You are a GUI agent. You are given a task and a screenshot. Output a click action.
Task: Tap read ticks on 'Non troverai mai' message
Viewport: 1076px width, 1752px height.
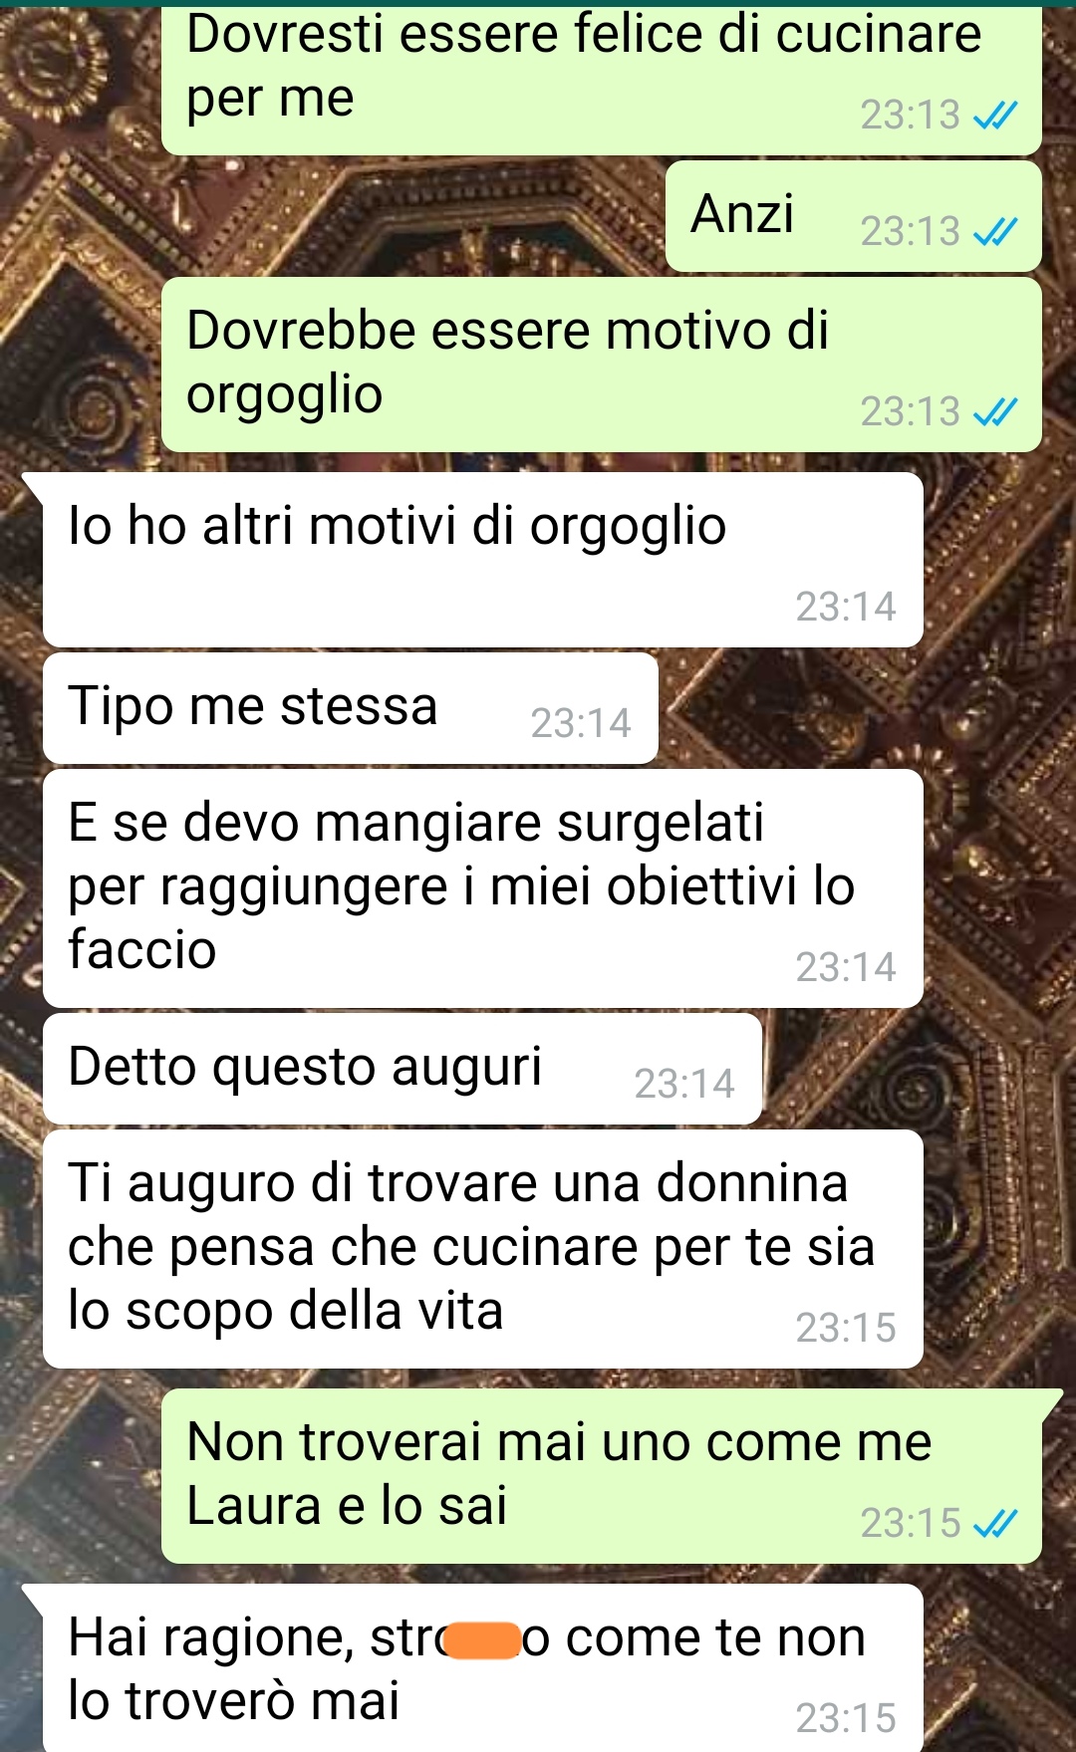[x=994, y=1523]
